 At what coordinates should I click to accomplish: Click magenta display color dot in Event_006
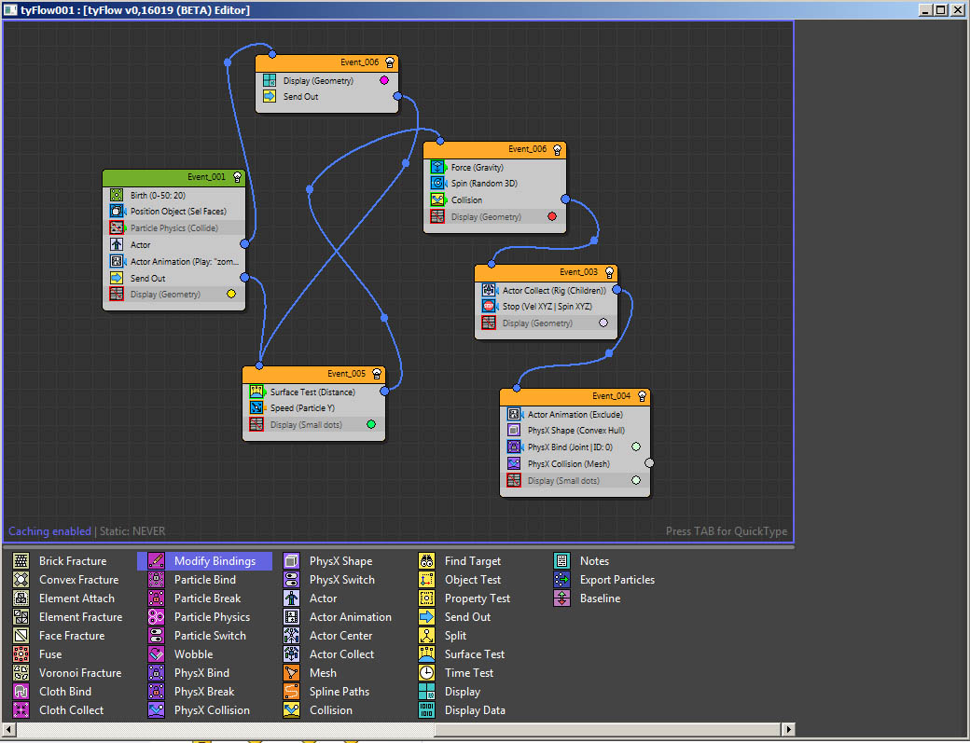click(x=384, y=80)
